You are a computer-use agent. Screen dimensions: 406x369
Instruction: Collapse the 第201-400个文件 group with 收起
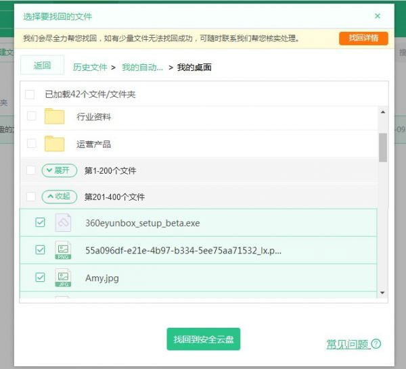click(x=59, y=197)
